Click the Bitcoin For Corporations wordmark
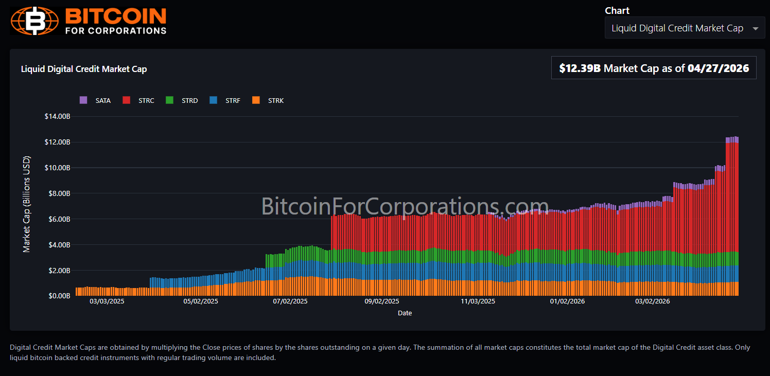The width and height of the screenshot is (770, 376). 116,21
